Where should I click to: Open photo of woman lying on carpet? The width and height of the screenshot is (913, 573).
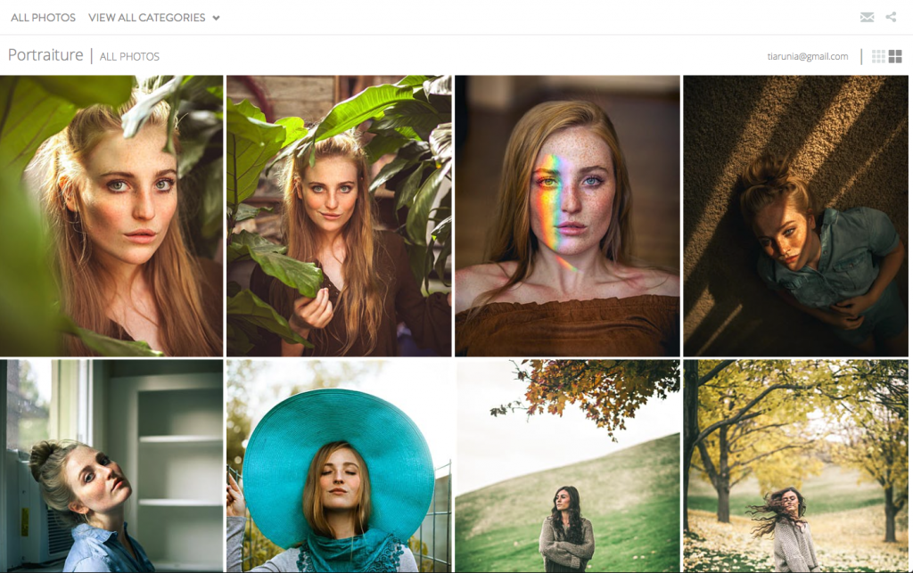click(795, 216)
